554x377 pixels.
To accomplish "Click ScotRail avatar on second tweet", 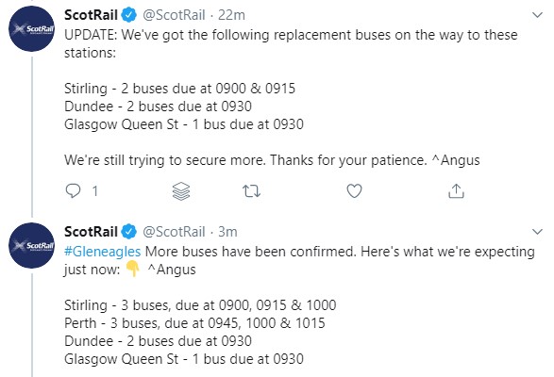I will [x=32, y=246].
